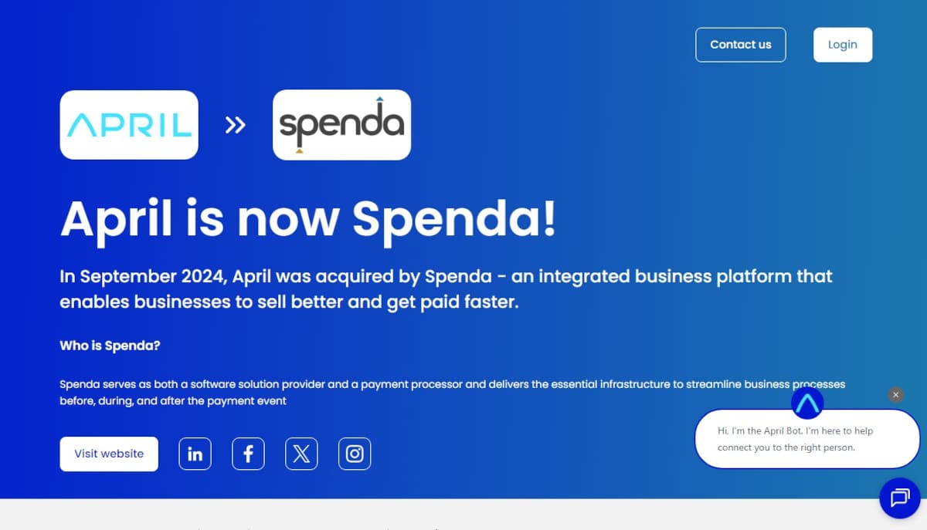Select the September 2024 acquisition announcement text
The width and height of the screenshot is (927, 530).
click(x=446, y=289)
